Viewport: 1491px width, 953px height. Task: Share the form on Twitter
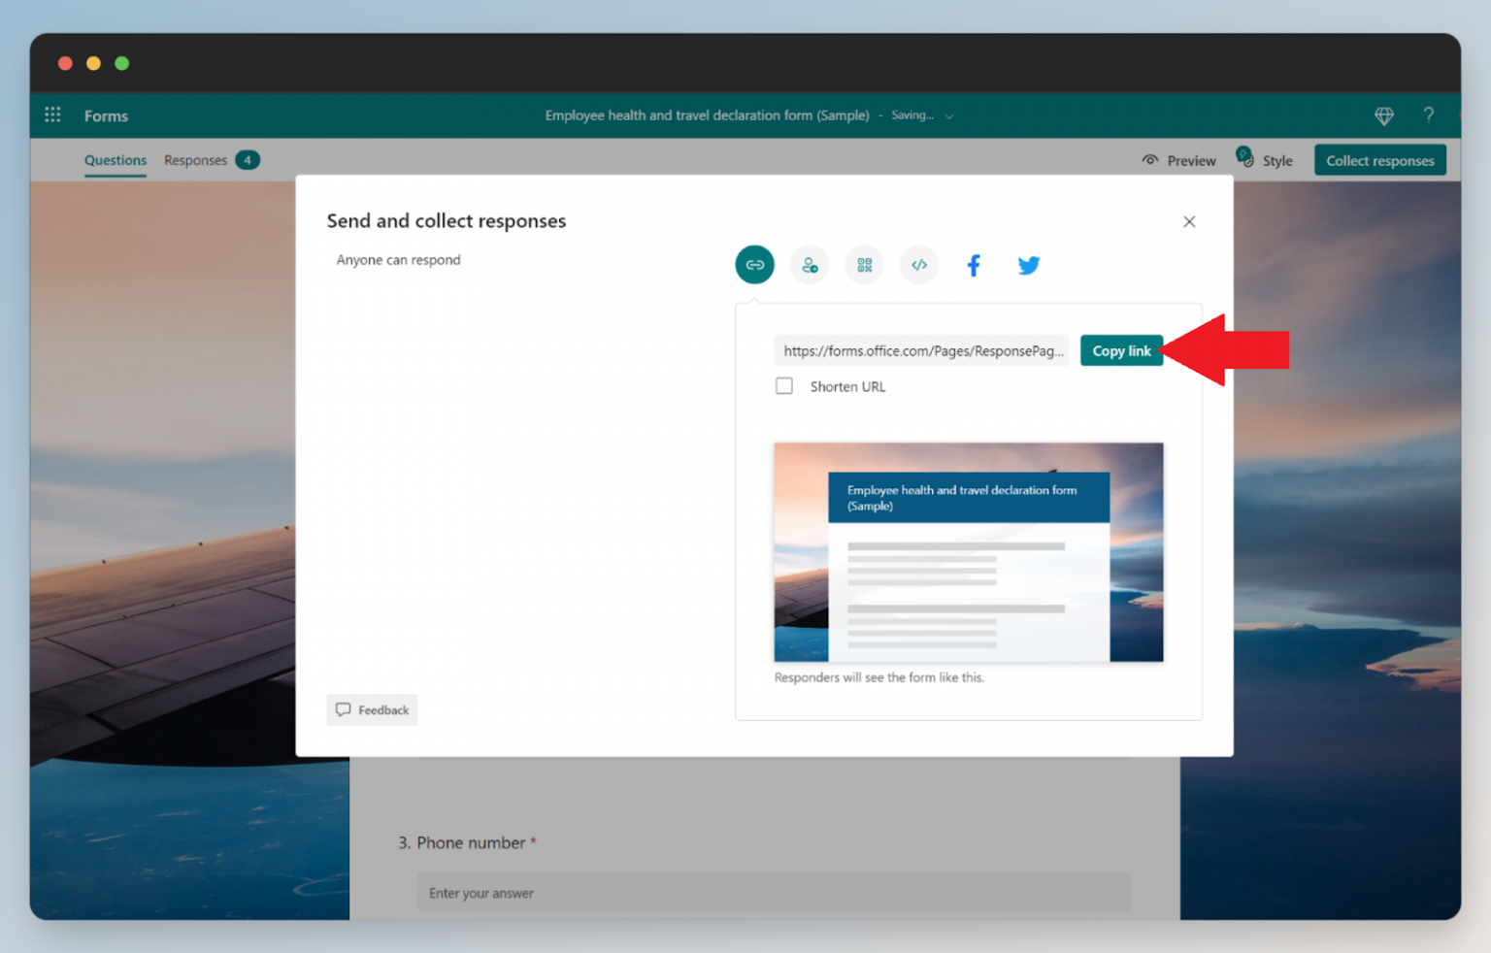[x=1028, y=264]
